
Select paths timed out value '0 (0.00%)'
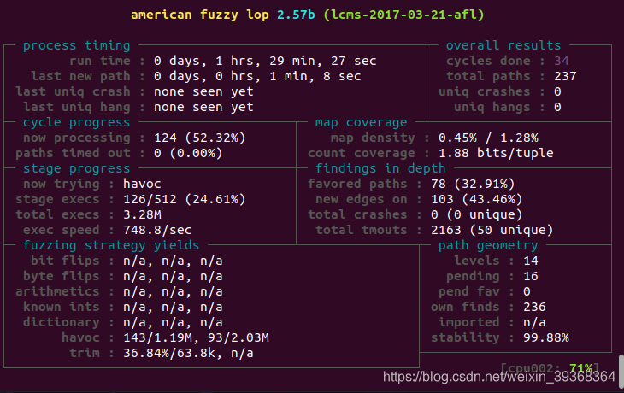click(188, 153)
